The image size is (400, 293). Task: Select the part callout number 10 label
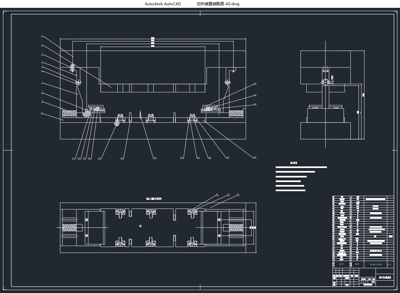pyautogui.click(x=42, y=113)
